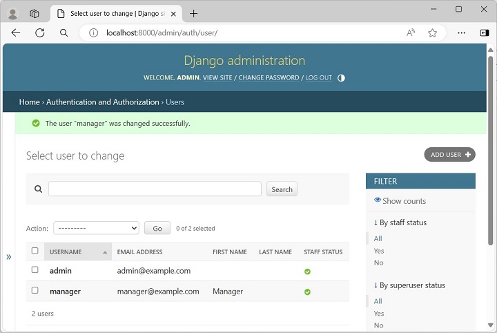Click the page vertical scrollbar thumb
Screen dimensions: 497x333
pos(490,151)
